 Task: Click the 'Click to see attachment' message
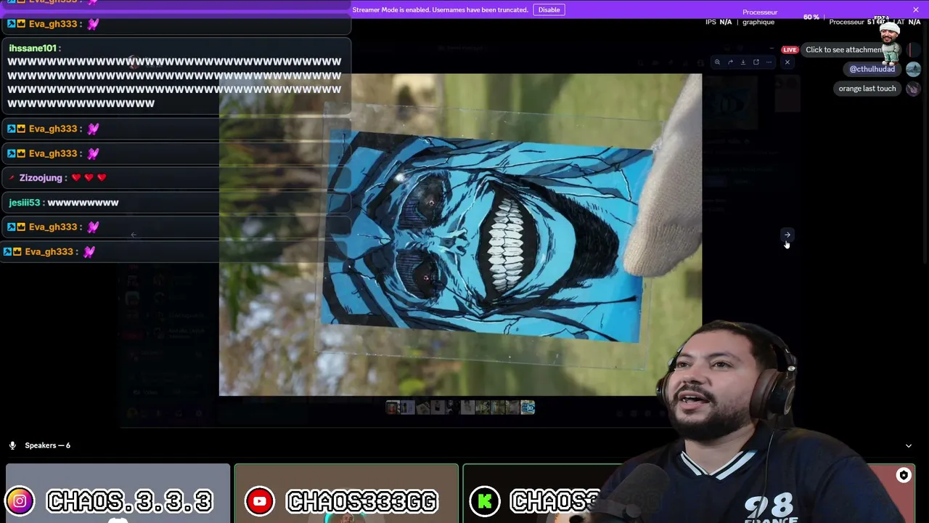[x=843, y=49]
